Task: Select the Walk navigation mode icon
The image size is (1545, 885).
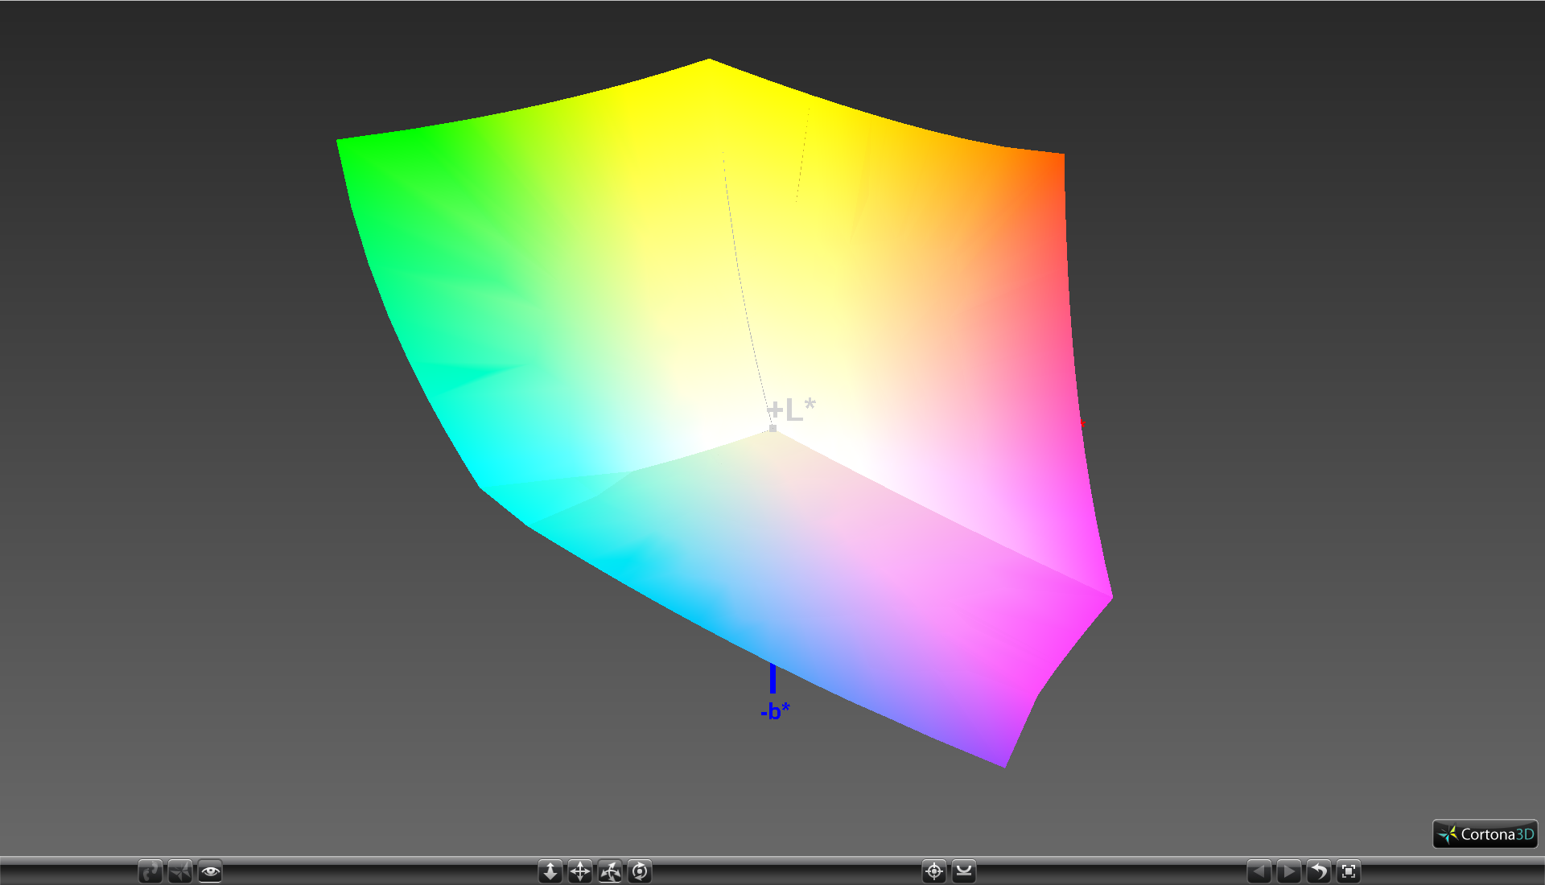Action: click(150, 871)
